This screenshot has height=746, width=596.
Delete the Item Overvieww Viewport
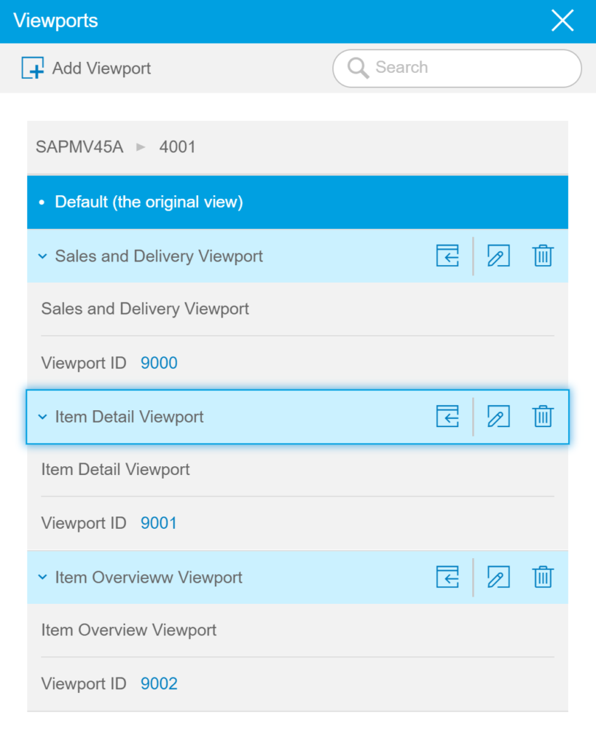(x=543, y=577)
